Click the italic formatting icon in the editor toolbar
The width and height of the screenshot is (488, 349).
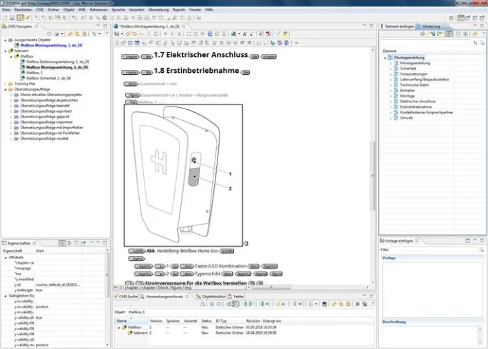(172, 34)
